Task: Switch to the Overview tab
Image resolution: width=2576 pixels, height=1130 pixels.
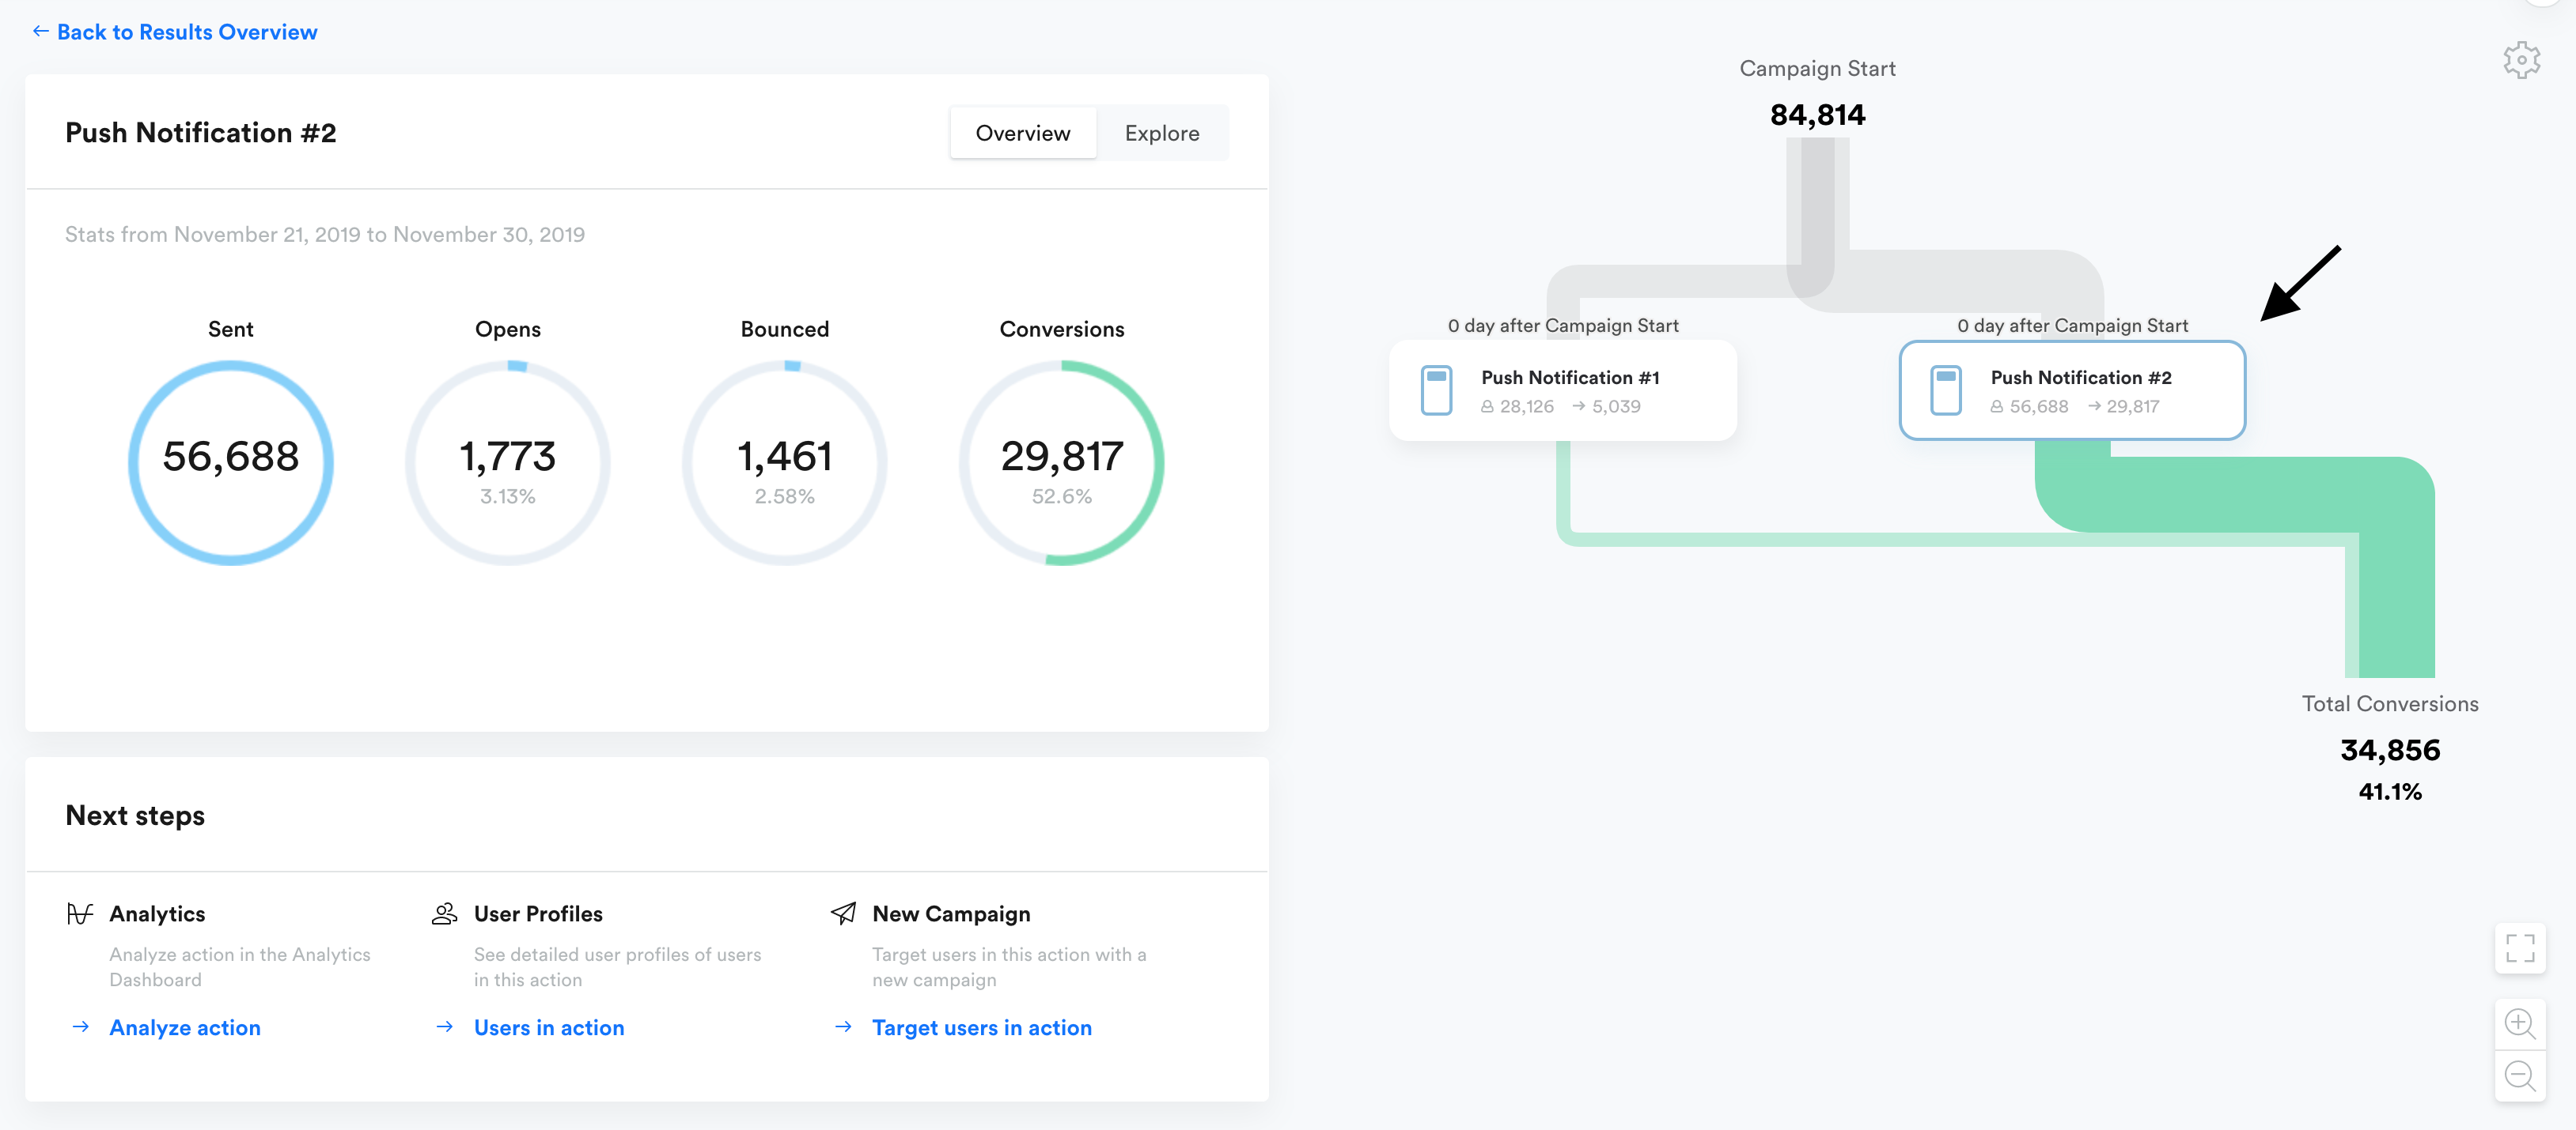Action: [1022, 133]
